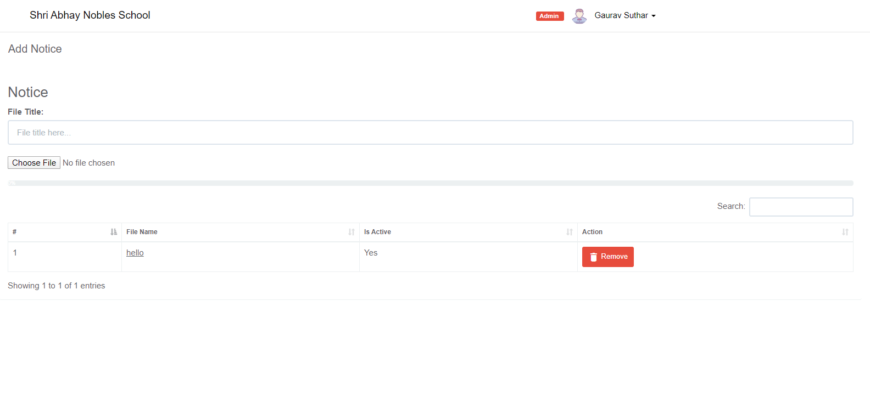Click the 'File Title:' label
The width and height of the screenshot is (870, 397).
pyautogui.click(x=26, y=112)
